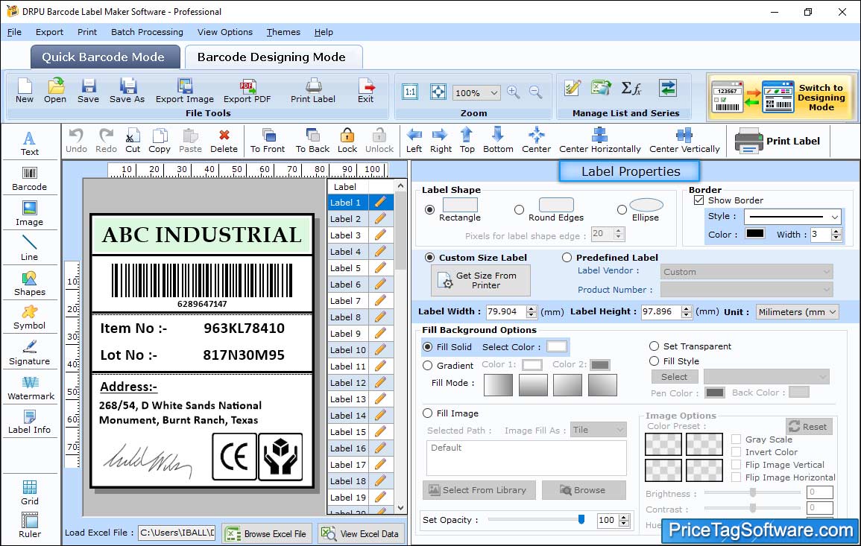Image resolution: width=861 pixels, height=546 pixels.
Task: Bring selected object To Front
Action: (268, 141)
